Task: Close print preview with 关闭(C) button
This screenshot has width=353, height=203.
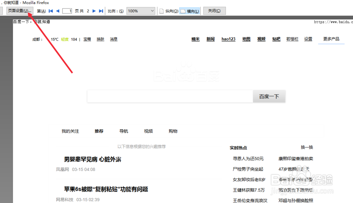Action: click(x=214, y=11)
